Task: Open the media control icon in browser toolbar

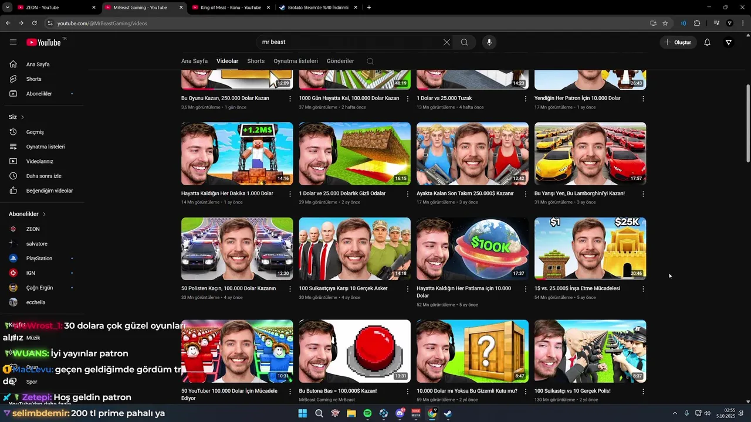Action: point(716,23)
